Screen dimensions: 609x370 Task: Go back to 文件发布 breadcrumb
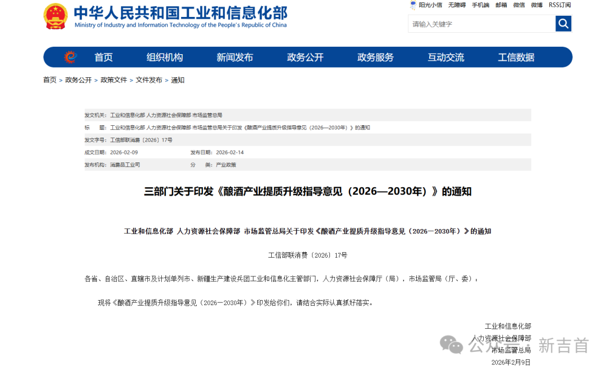(x=149, y=80)
